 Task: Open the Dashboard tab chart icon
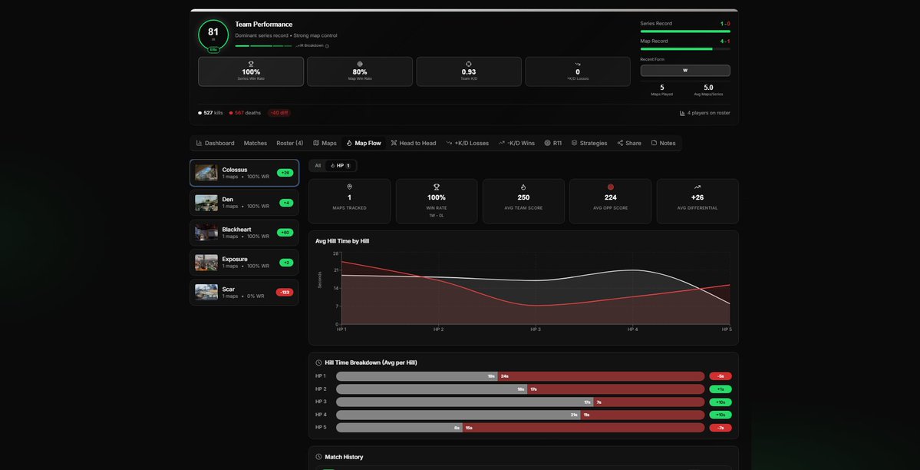(199, 143)
